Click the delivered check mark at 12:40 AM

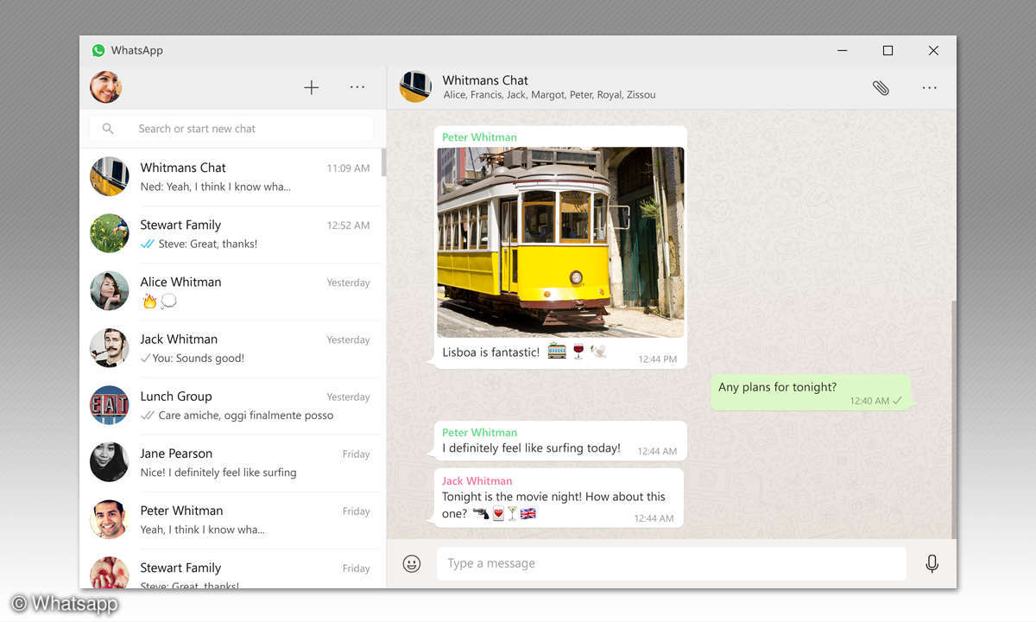(897, 400)
